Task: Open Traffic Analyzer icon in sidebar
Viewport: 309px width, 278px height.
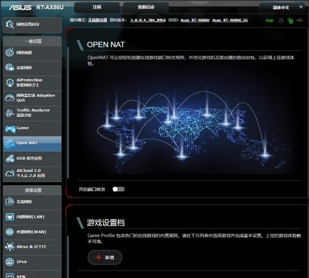Action: 10,113
